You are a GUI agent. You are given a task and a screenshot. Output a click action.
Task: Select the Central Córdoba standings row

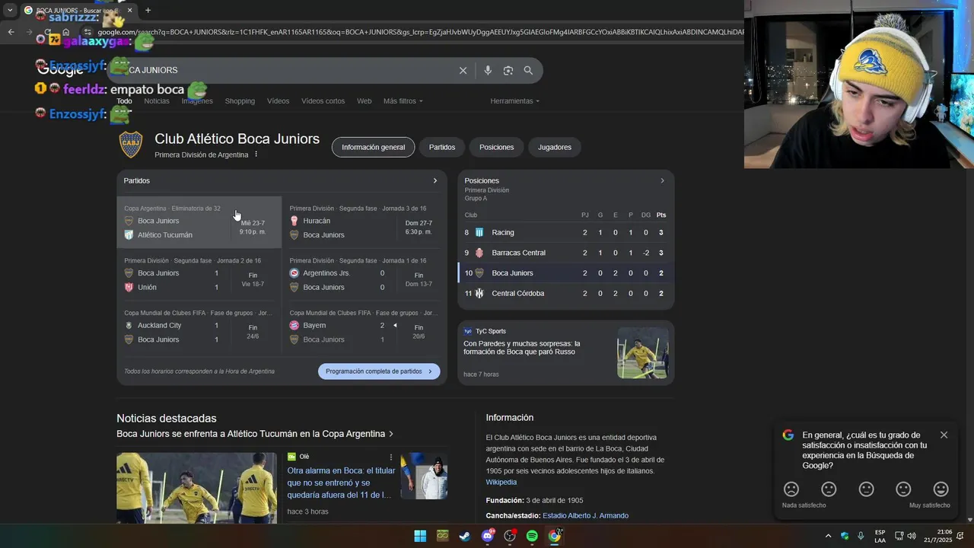[565, 293]
